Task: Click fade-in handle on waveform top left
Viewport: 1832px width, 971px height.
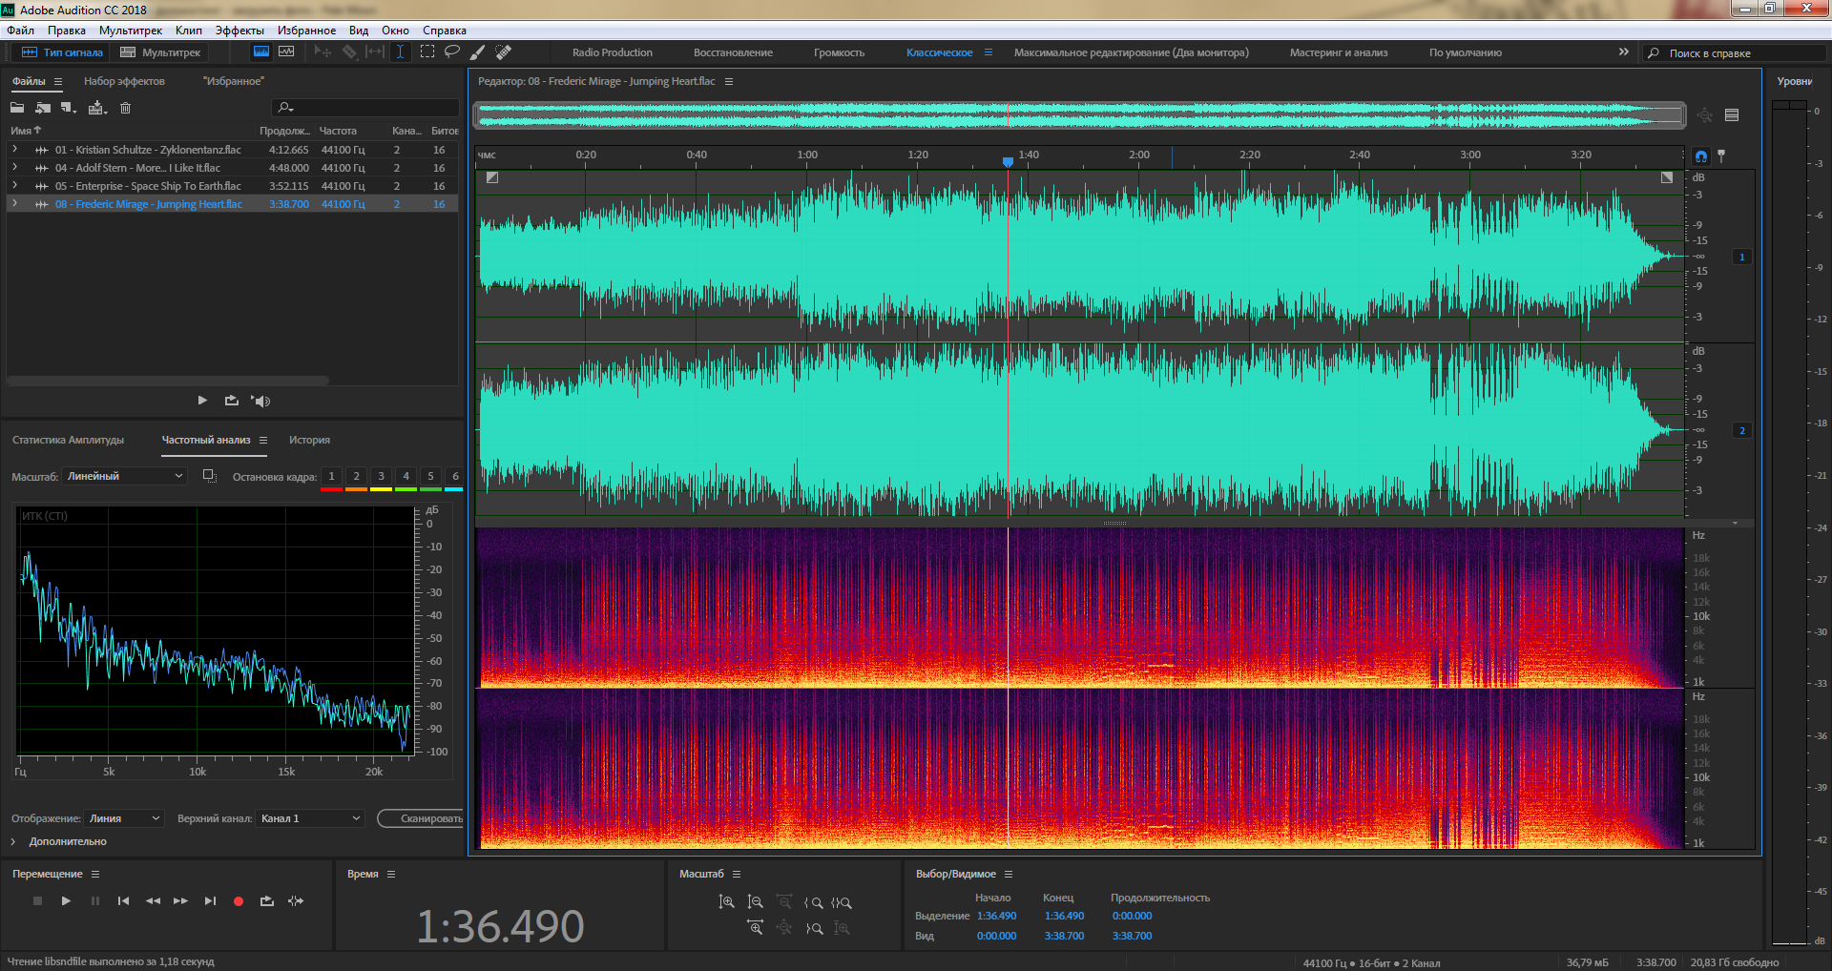Action: point(492,177)
